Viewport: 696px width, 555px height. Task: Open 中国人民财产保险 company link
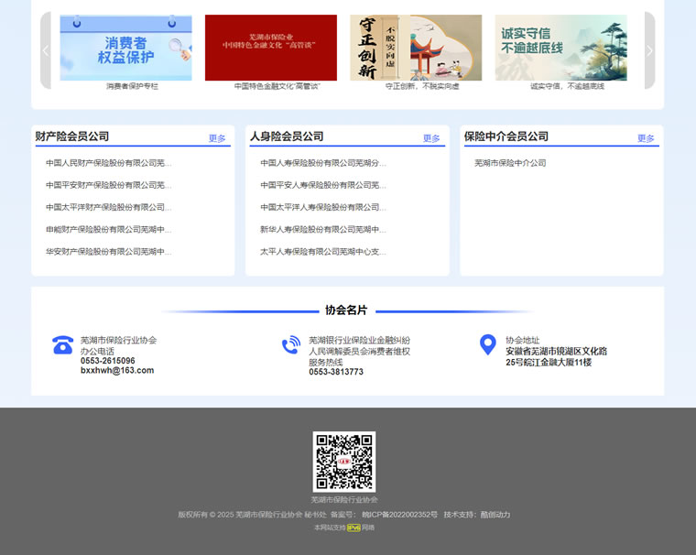point(108,163)
